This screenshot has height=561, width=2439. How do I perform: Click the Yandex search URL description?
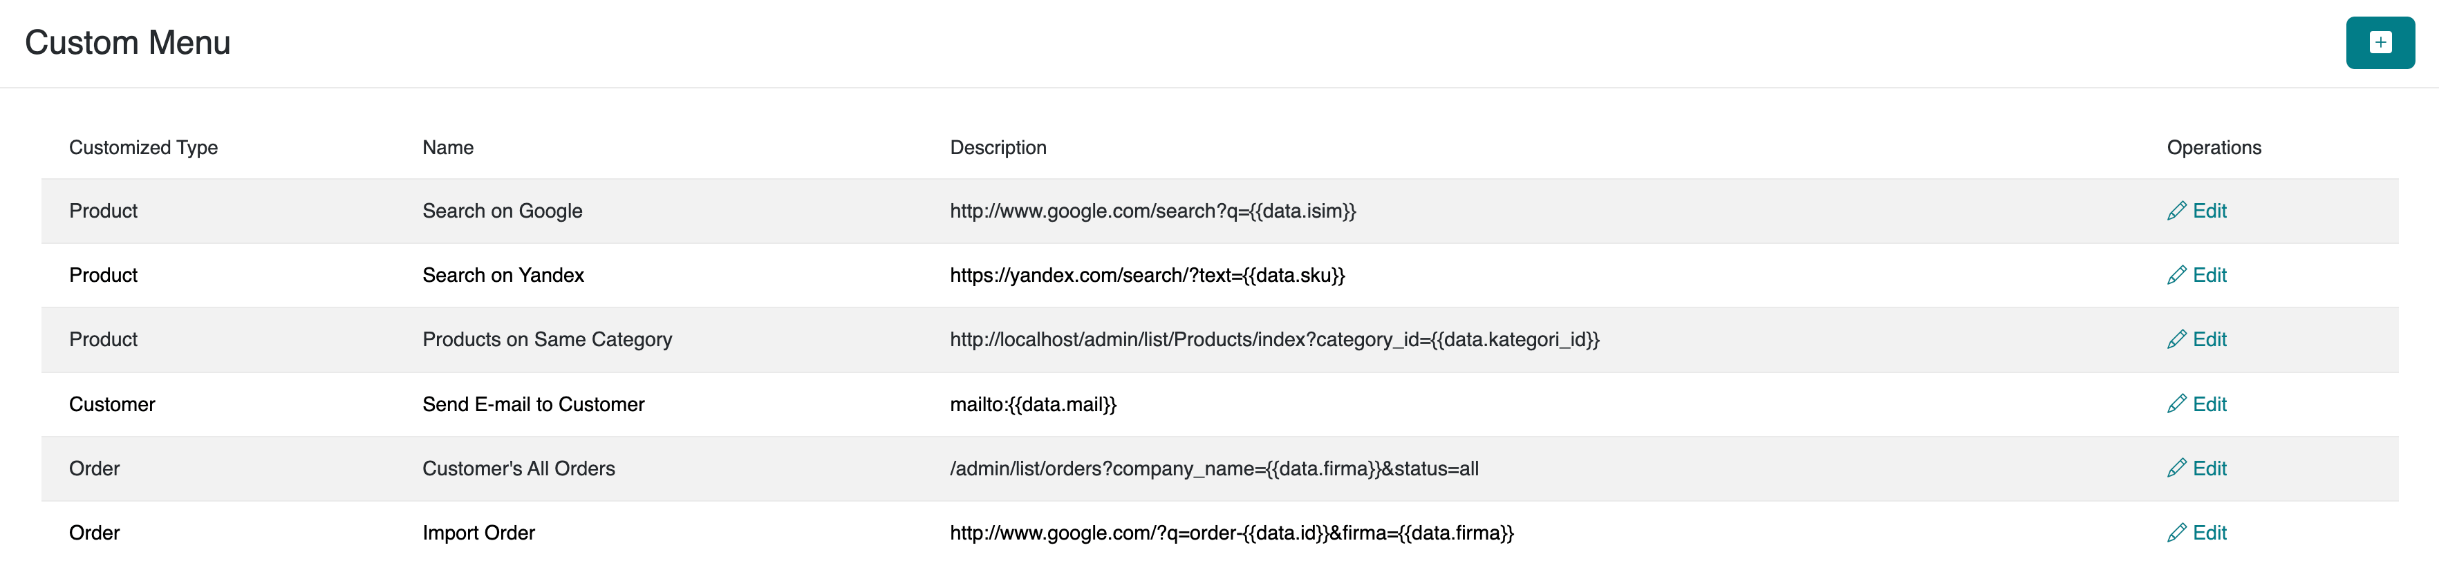pyautogui.click(x=1147, y=275)
